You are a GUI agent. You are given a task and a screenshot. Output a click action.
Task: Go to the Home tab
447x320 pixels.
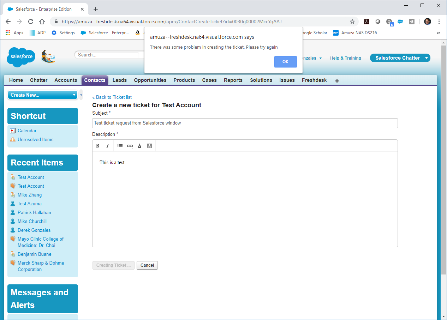coord(16,80)
